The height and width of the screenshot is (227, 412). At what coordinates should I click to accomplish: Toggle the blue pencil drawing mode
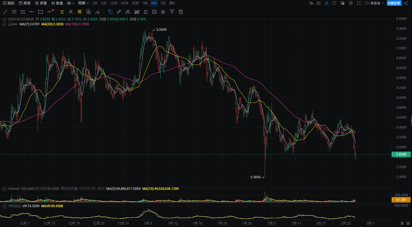pos(327,3)
